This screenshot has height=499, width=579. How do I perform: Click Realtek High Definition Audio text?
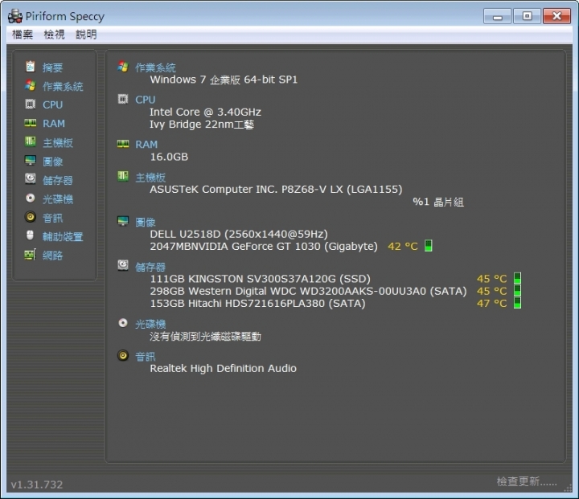223,368
